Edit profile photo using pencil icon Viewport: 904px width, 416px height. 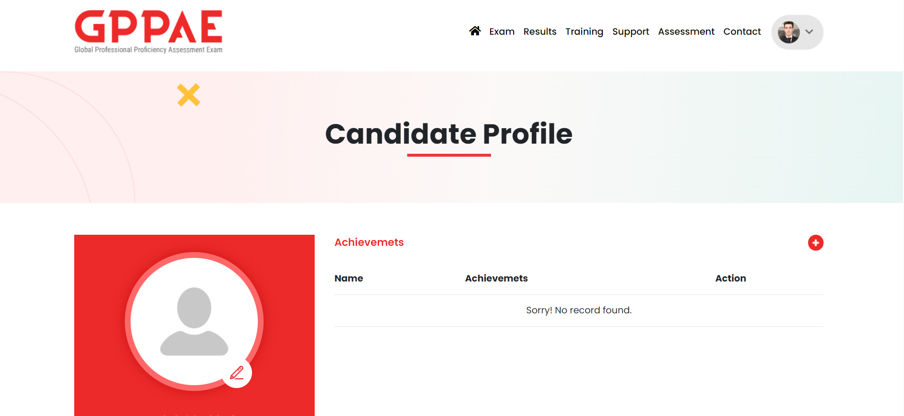tap(237, 373)
